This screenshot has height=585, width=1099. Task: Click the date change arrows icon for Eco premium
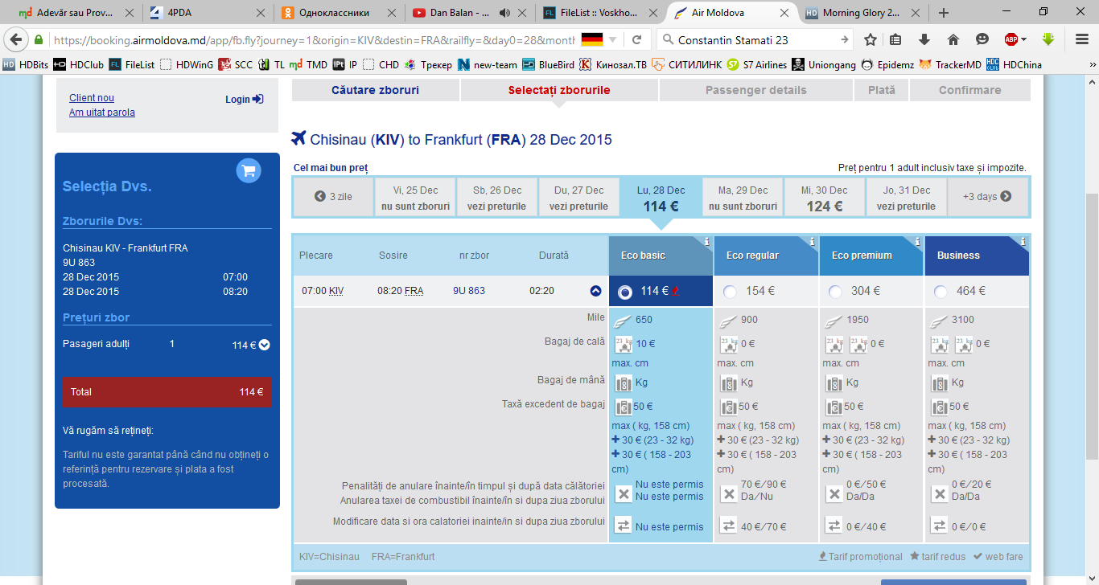(x=834, y=526)
